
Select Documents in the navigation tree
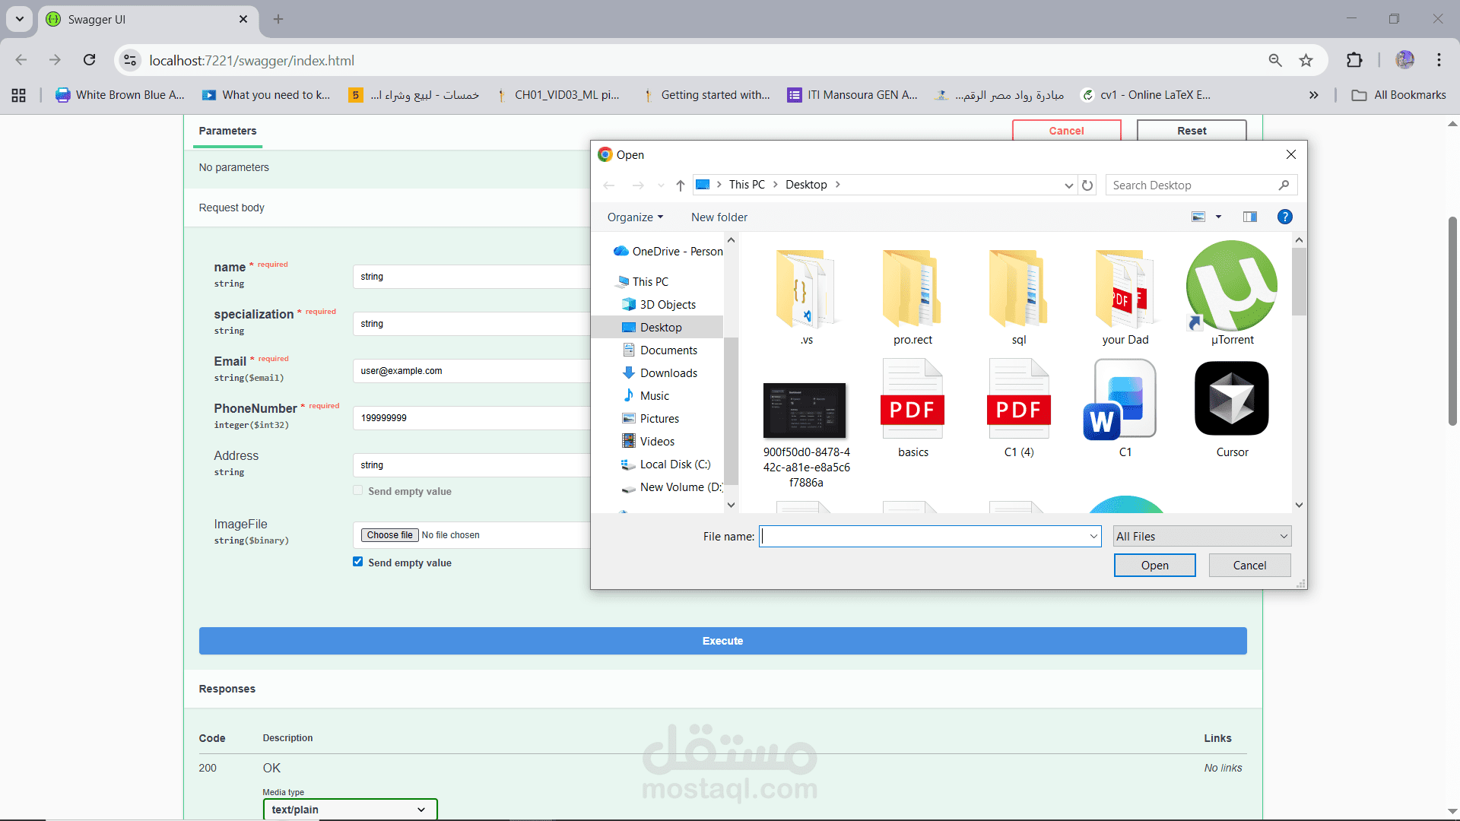tap(668, 350)
